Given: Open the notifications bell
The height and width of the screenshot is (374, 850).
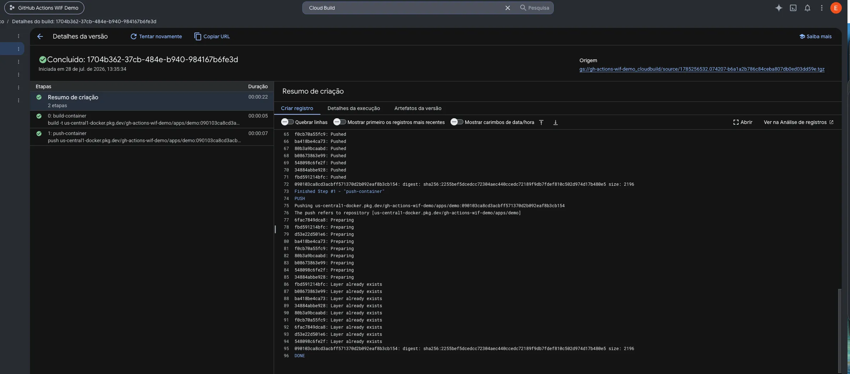Looking at the screenshot, I should (x=807, y=8).
